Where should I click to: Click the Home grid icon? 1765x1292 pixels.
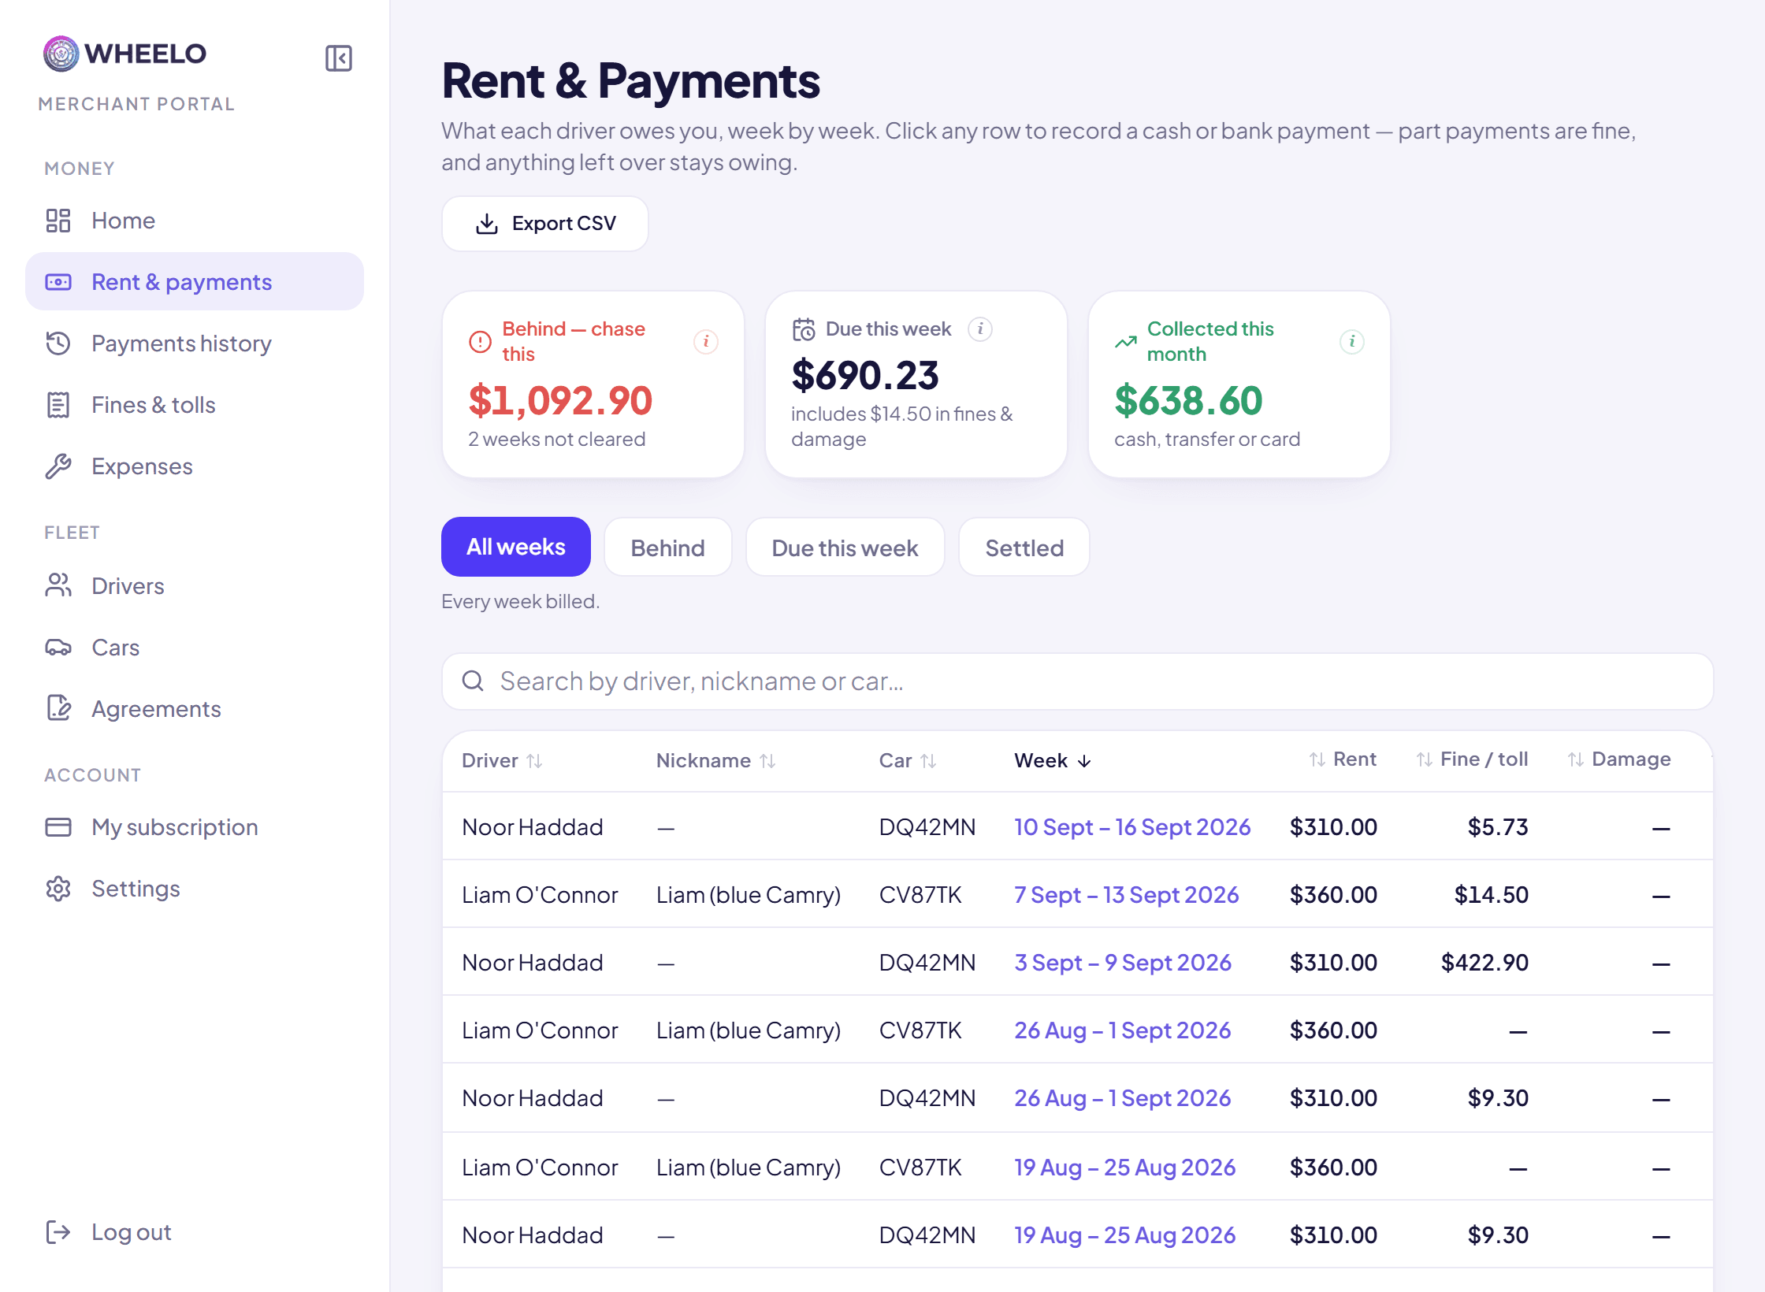58,221
